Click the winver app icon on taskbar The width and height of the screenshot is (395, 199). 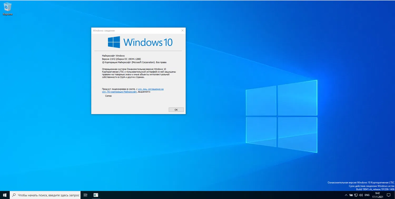[x=96, y=195]
